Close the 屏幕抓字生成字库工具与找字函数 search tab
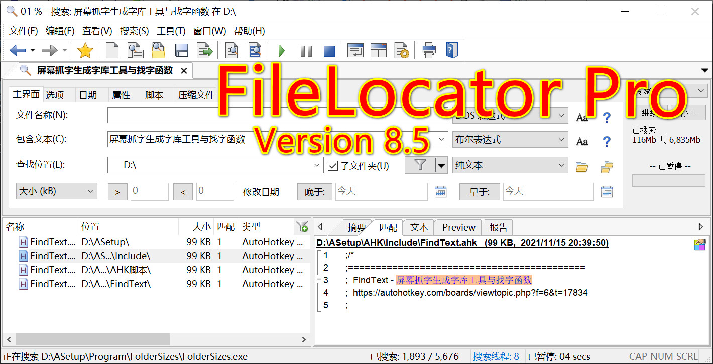The width and height of the screenshot is (713, 364). (184, 71)
